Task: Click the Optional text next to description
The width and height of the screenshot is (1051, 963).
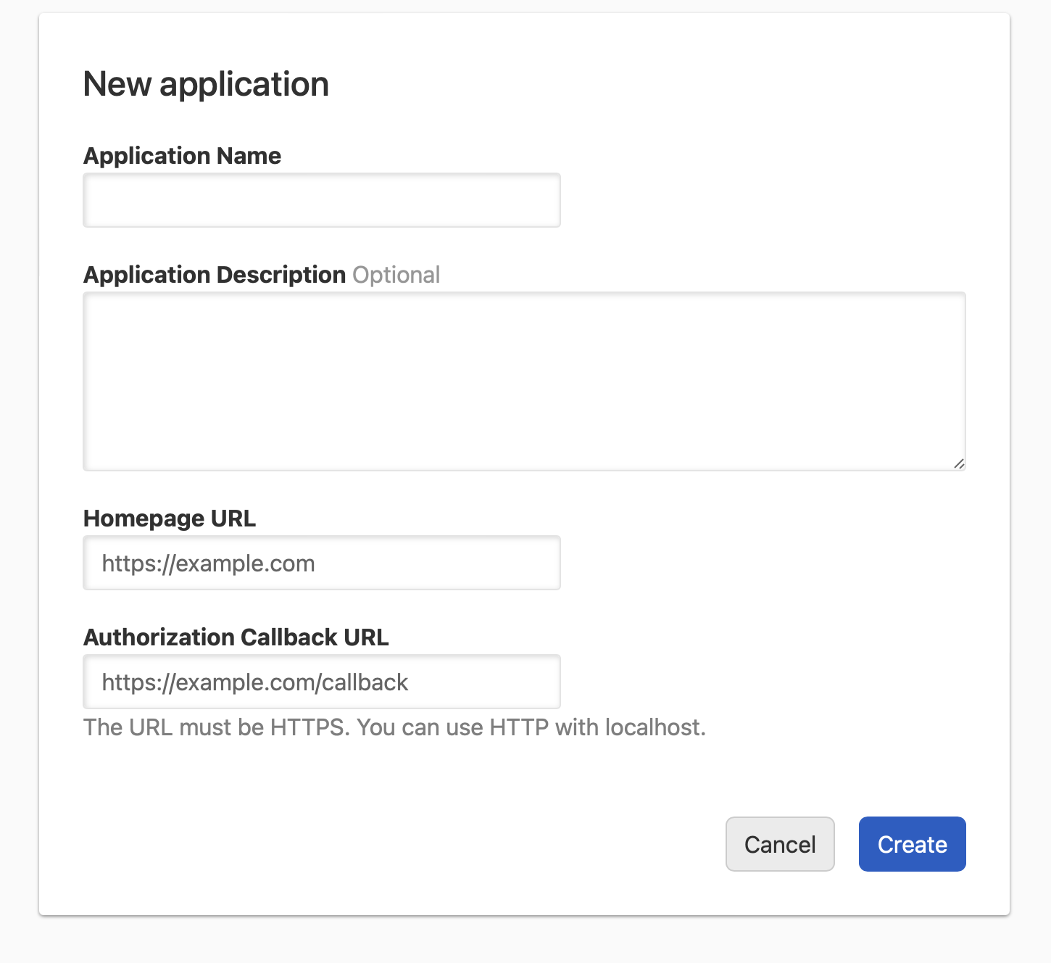Action: [x=396, y=274]
